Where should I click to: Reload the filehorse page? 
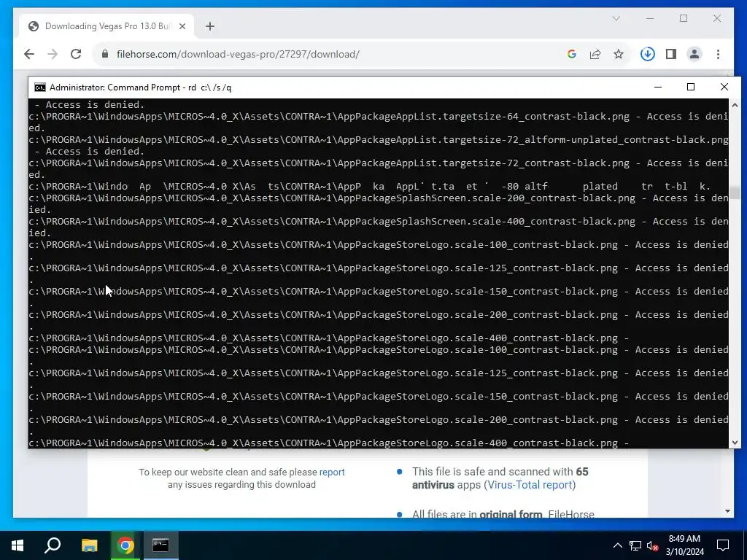[76, 54]
